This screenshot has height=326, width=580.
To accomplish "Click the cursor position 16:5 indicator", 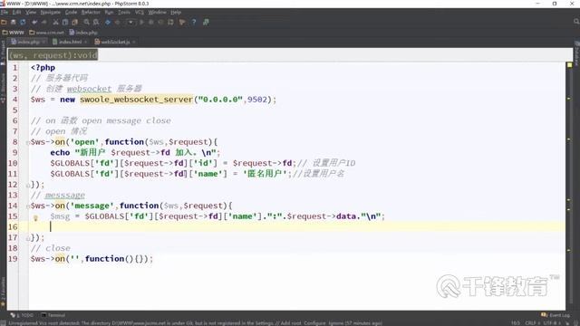I will click(x=516, y=323).
